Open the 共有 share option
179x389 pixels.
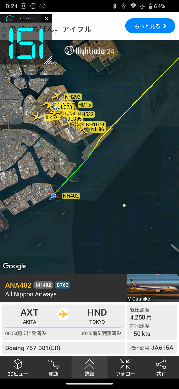(x=161, y=367)
